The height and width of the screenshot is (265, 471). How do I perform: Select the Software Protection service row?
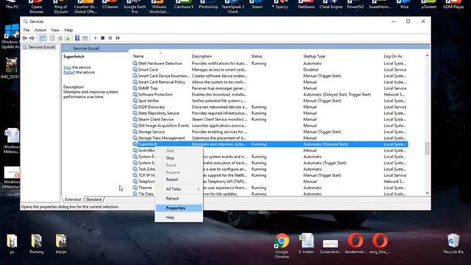(270, 94)
